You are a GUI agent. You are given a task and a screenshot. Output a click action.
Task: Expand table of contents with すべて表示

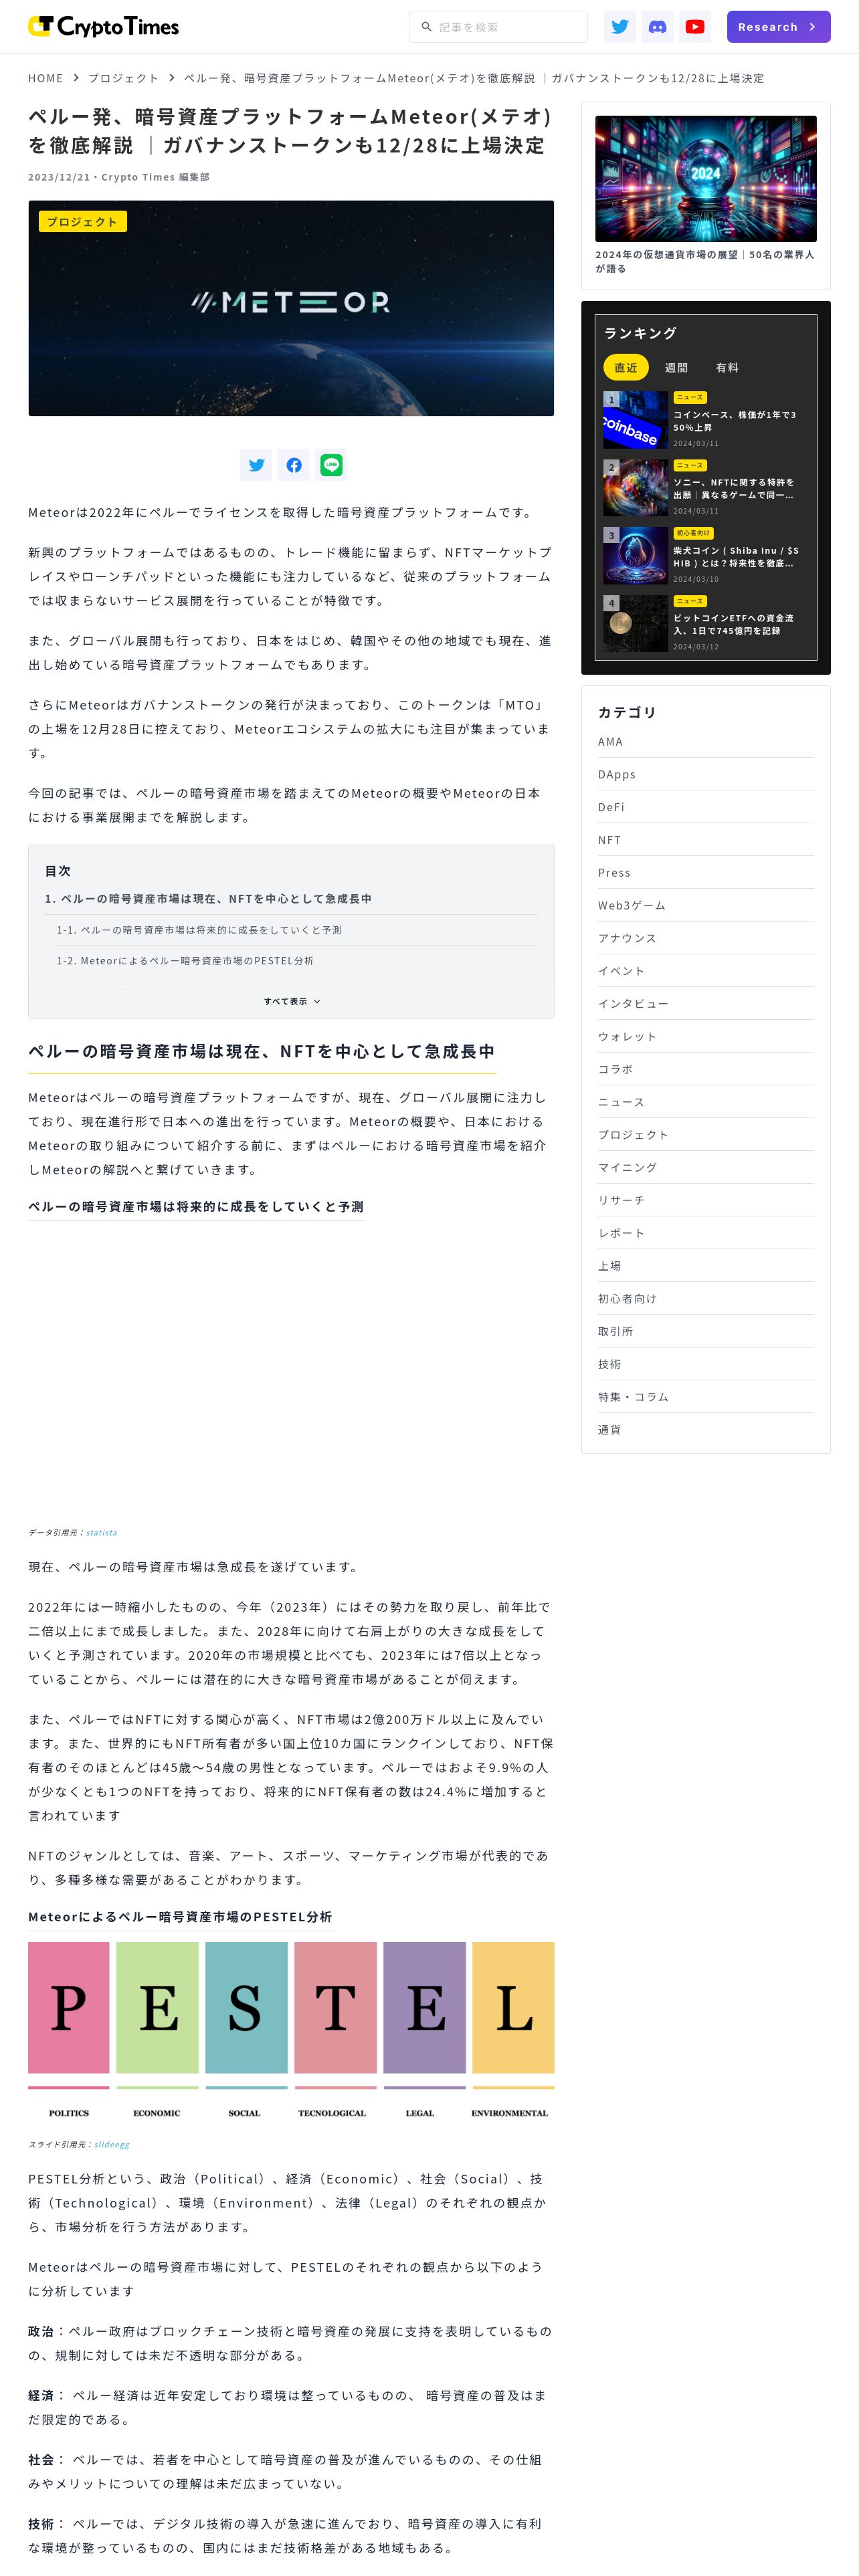(x=291, y=1001)
